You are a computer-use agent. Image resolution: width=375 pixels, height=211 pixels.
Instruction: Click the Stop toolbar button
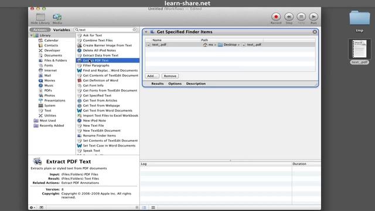(301, 17)
